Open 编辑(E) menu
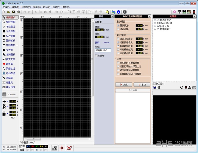 (16, 7)
